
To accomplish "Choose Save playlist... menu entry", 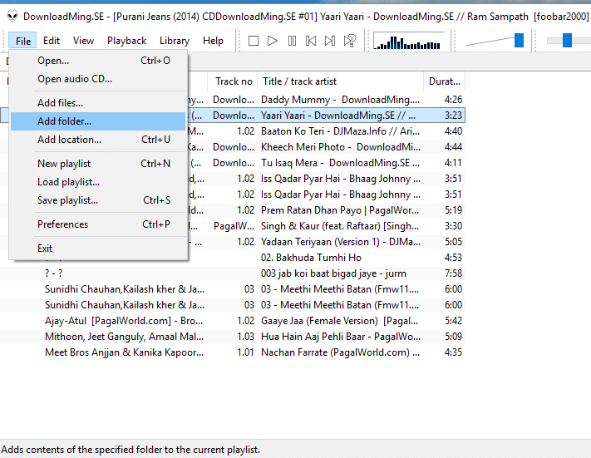I will click(98, 200).
